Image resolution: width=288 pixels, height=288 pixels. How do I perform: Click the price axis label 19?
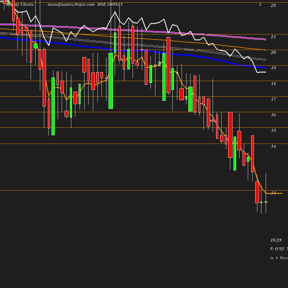pyautogui.click(x=273, y=68)
